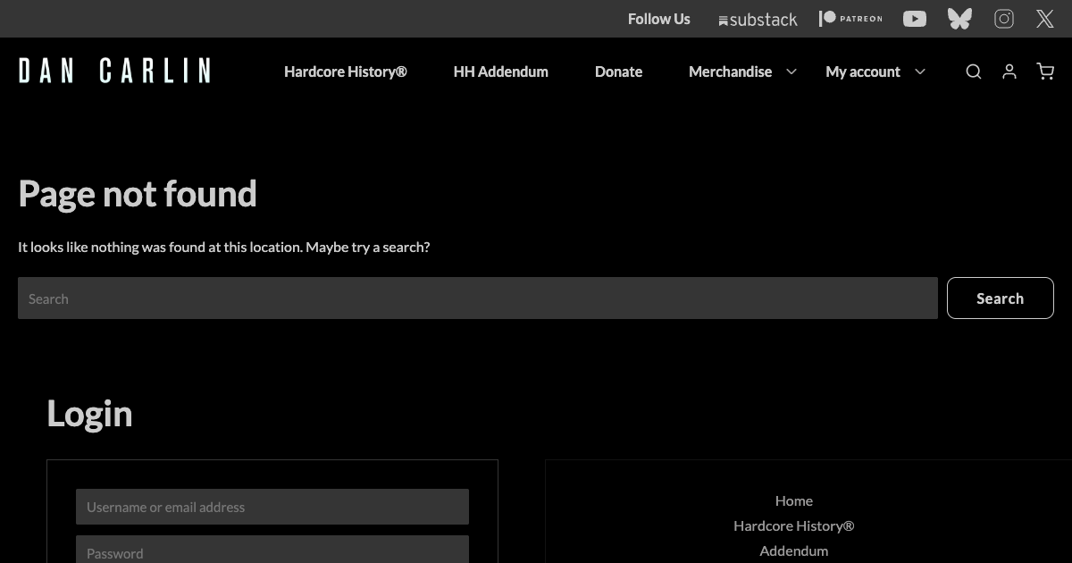The width and height of the screenshot is (1072, 563).
Task: Open Hardcore History® menu item
Action: point(345,71)
